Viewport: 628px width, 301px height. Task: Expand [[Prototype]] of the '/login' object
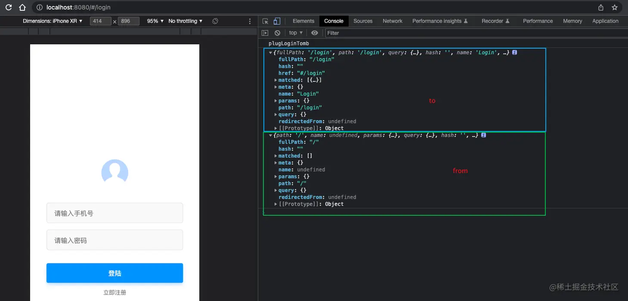click(x=276, y=128)
